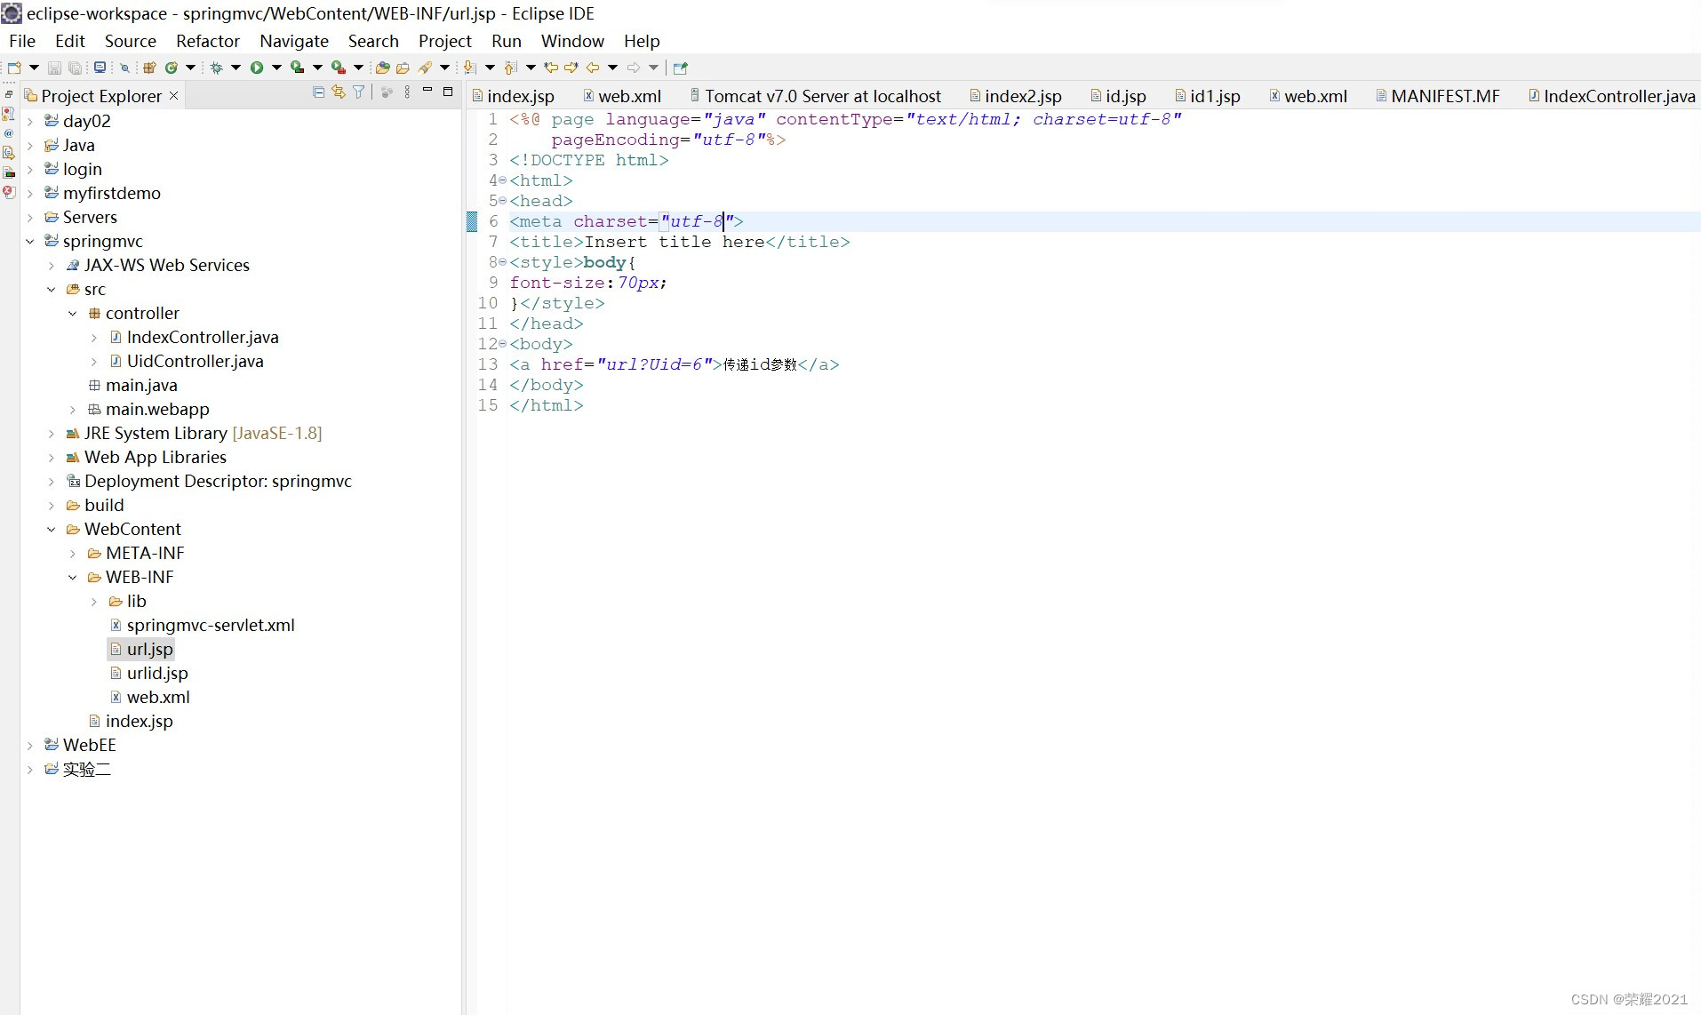Click the New file wizard icon
This screenshot has height=1015, width=1701.
coord(14,68)
